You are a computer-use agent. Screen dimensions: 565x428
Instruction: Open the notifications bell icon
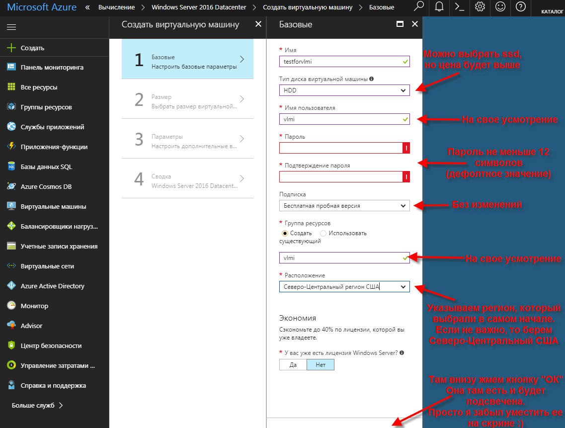pyautogui.click(x=439, y=6)
